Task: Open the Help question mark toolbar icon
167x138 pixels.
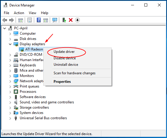Action: [39, 20]
